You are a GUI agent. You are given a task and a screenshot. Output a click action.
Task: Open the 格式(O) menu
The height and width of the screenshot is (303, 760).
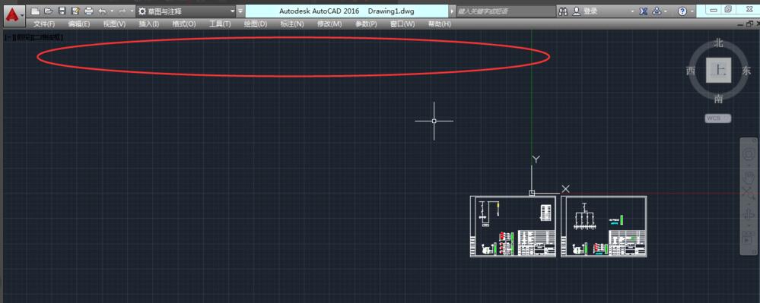(x=184, y=24)
